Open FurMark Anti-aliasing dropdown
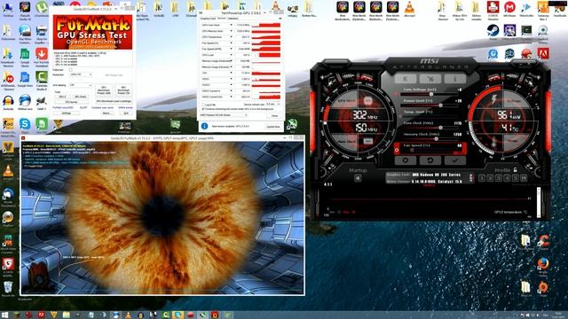Viewport: 568px width, 319px height. pos(81,85)
